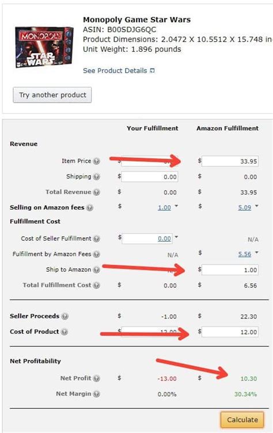Select Your Fulfillment net margin 0.00%
Image resolution: width=273 pixels, height=433 pixels.
(167, 394)
